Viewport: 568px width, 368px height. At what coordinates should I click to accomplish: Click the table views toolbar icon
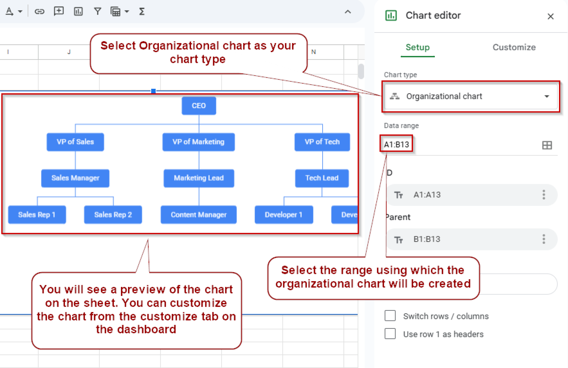click(x=116, y=11)
